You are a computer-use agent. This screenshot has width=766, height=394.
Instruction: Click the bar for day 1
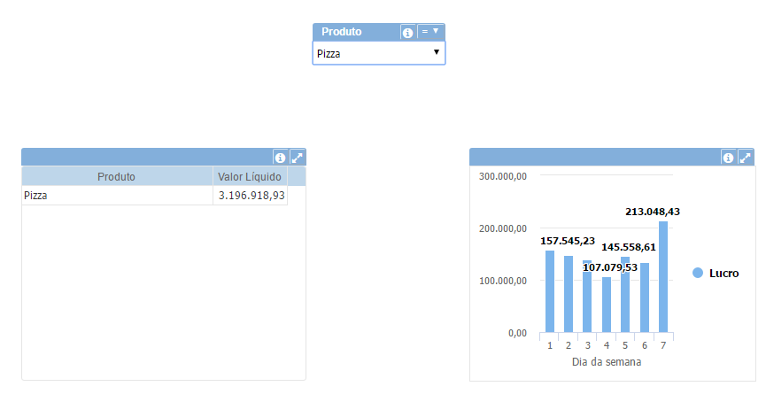pyautogui.click(x=550, y=292)
